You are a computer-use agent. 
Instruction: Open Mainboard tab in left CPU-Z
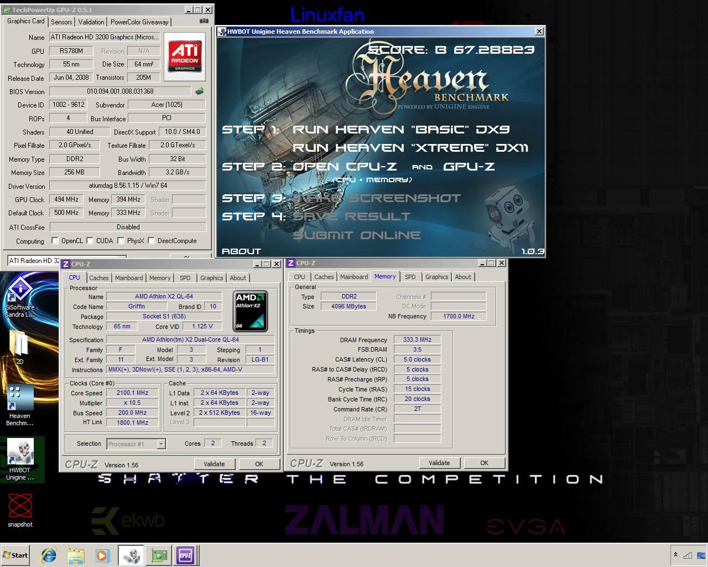(x=129, y=278)
